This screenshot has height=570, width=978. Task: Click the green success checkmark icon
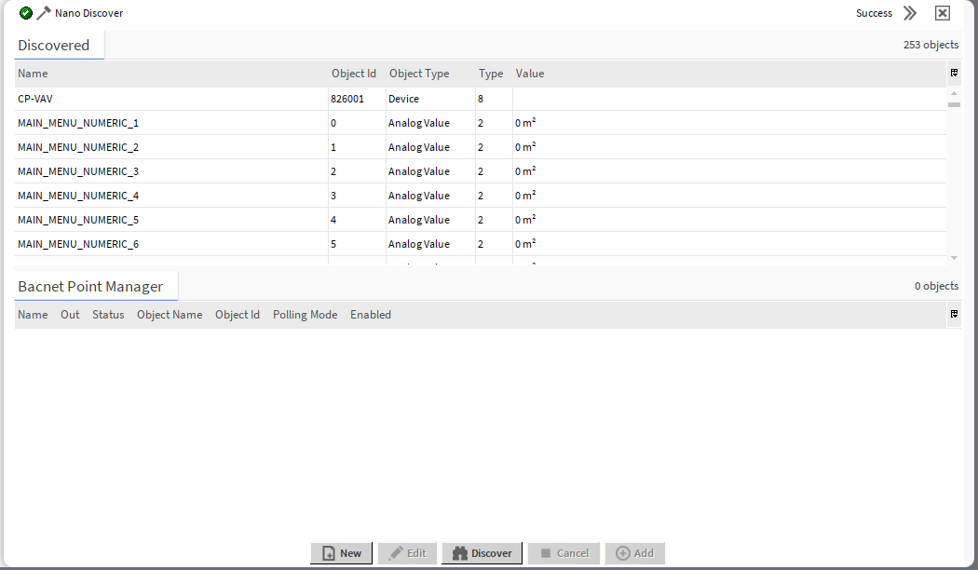coord(26,13)
